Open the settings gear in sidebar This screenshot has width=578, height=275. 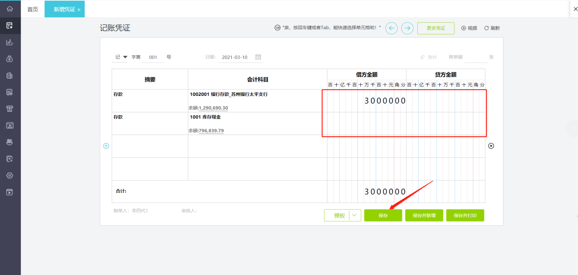point(10,175)
